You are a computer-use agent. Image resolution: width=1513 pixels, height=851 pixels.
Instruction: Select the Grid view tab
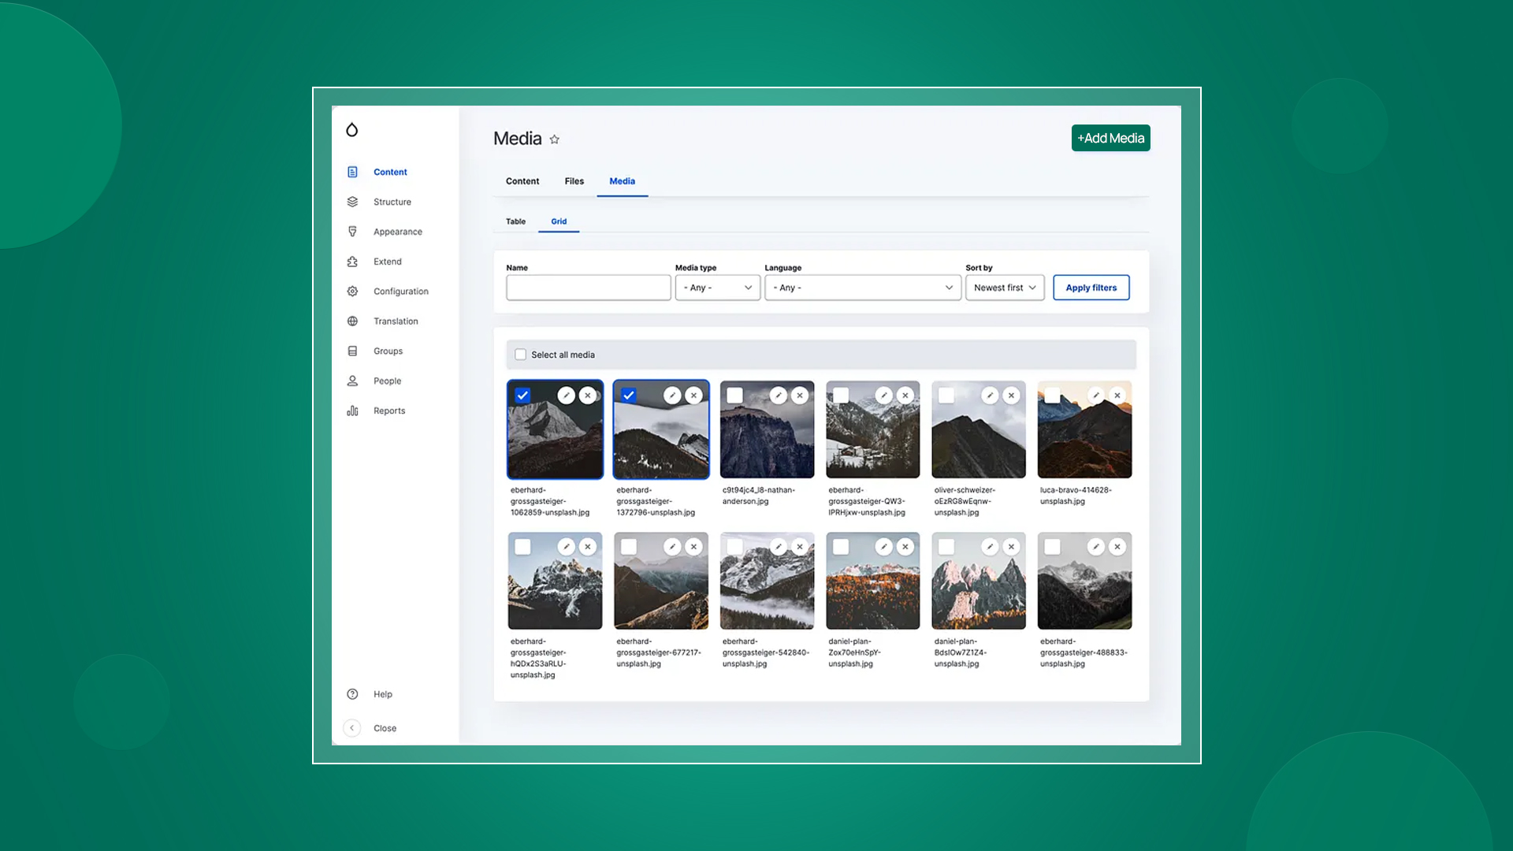pos(559,221)
